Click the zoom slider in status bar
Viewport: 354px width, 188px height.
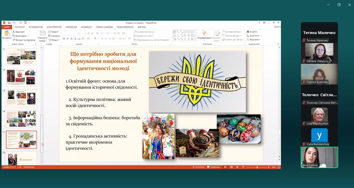tap(257, 167)
